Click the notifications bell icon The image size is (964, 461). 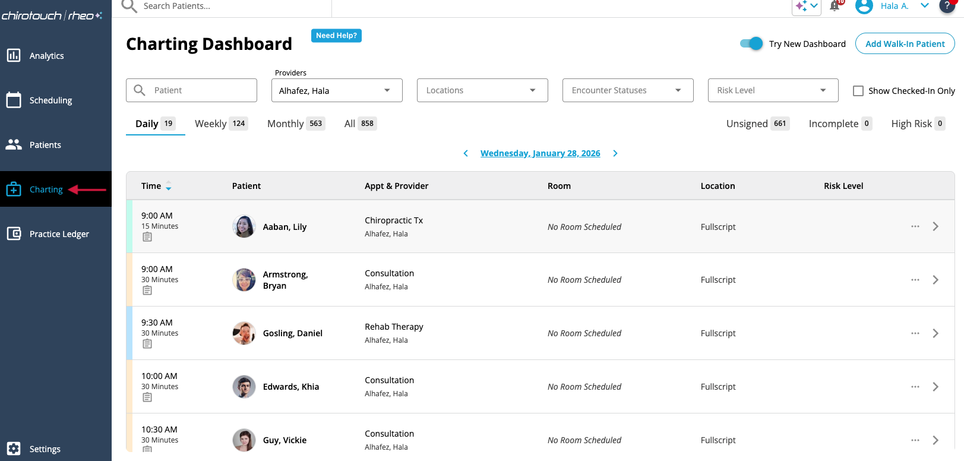[x=835, y=6]
